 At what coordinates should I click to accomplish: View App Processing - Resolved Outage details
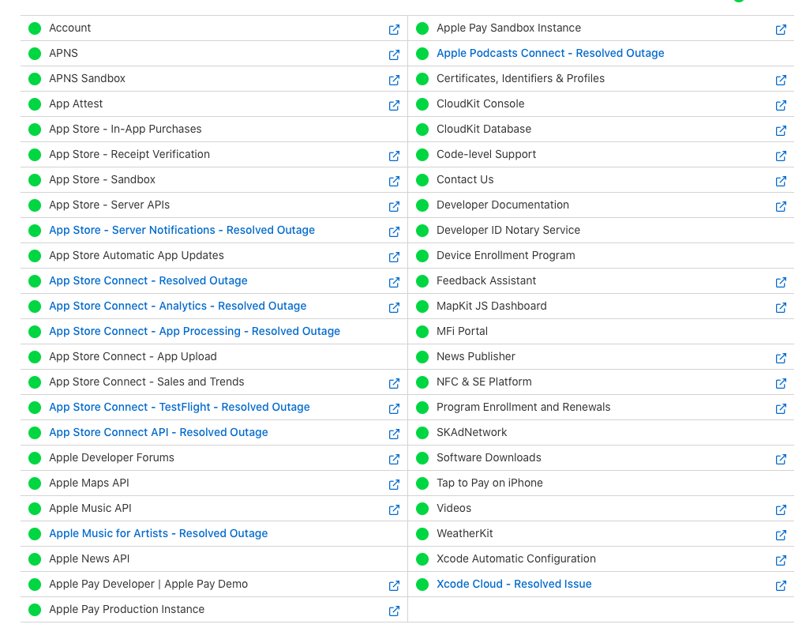[x=194, y=331]
